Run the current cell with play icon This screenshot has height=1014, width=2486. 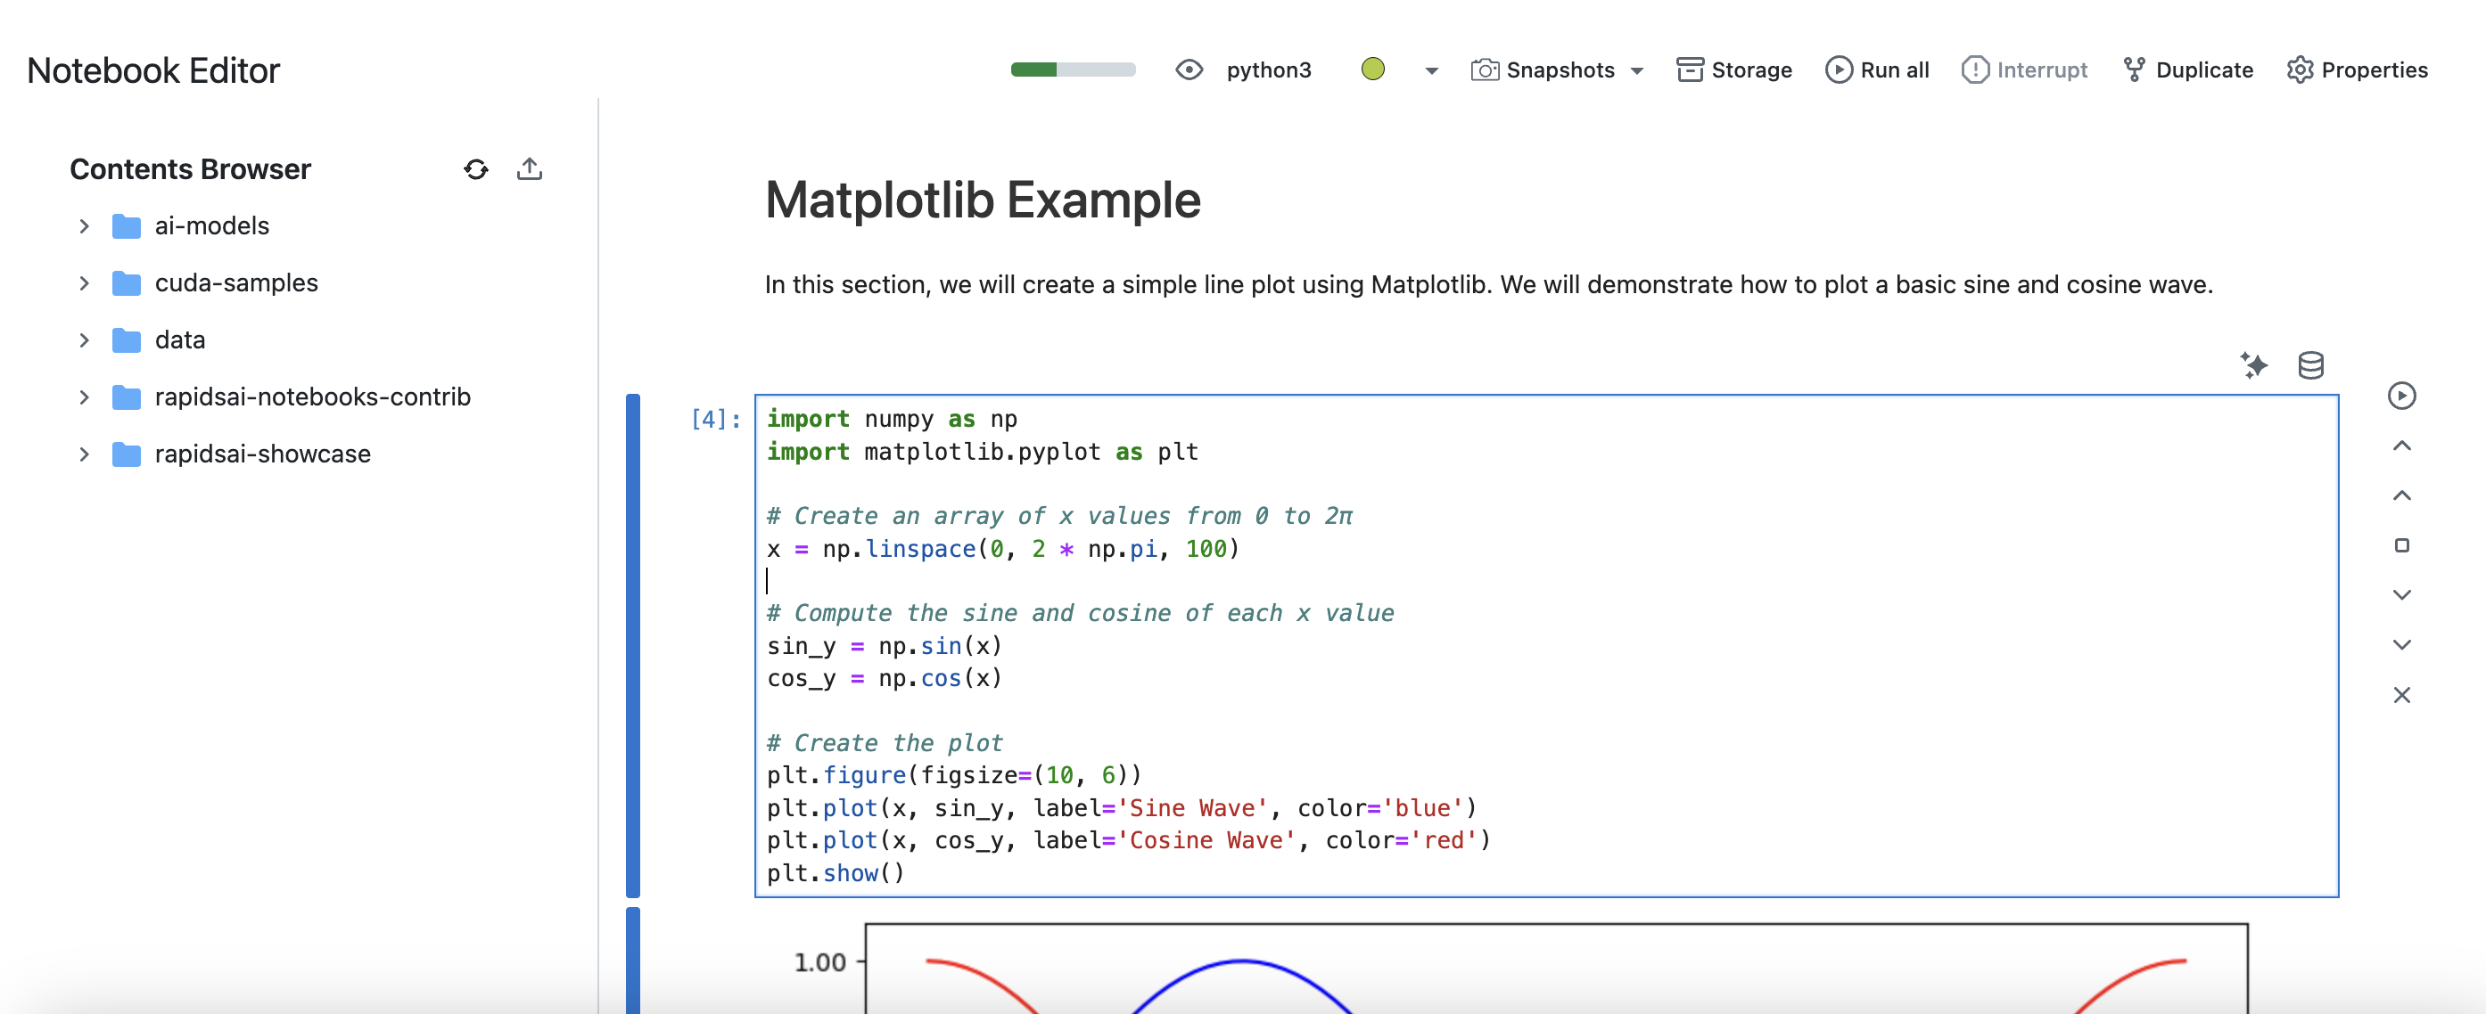[2401, 396]
